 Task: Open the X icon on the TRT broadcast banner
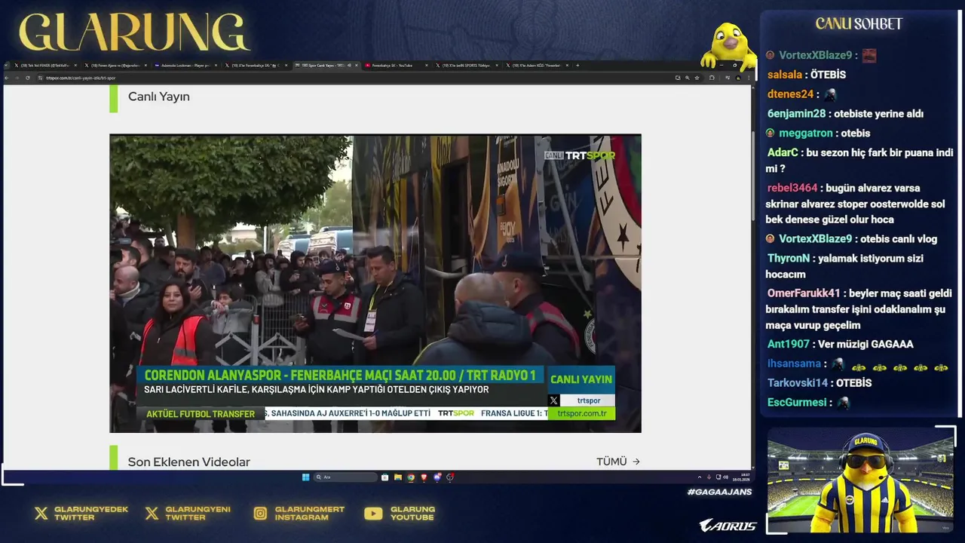coord(553,400)
